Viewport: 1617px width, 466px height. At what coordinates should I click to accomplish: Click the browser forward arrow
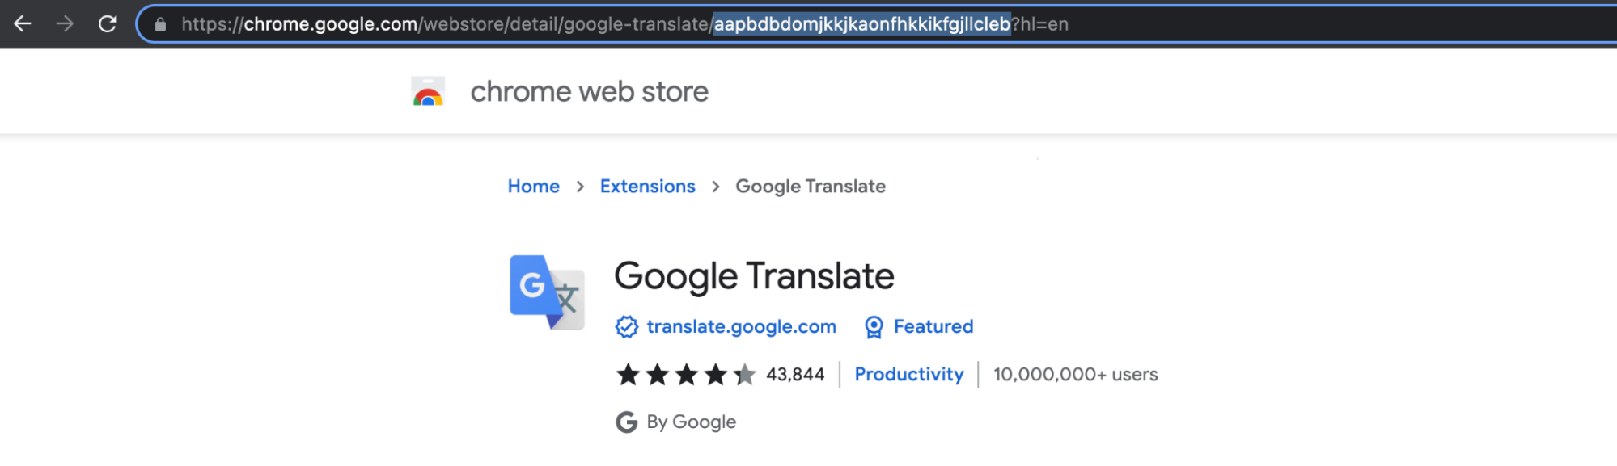[x=65, y=24]
